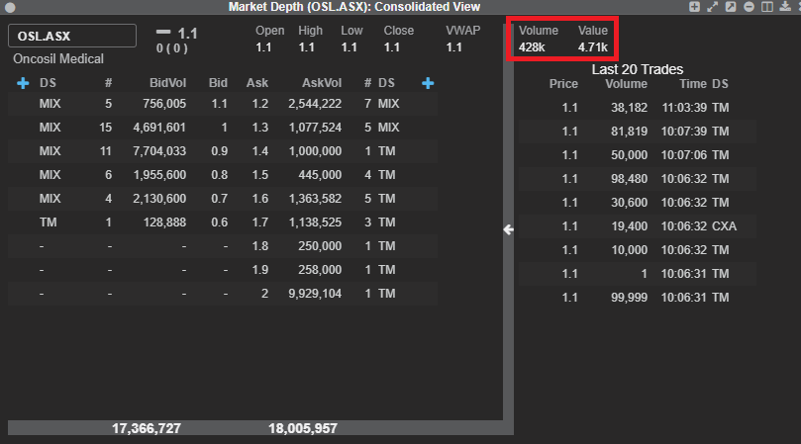Click the pop-out window arrow icon in title bar
801x444 pixels.
[731, 7]
